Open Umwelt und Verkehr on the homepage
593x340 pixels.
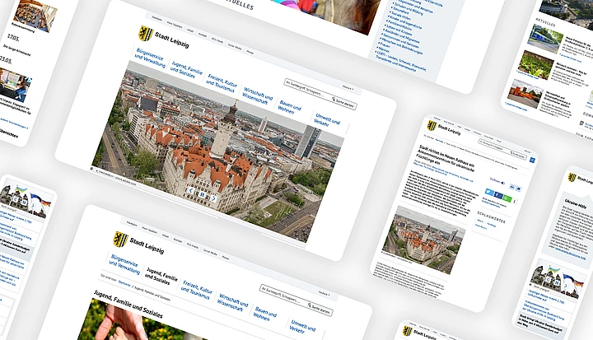pos(327,120)
